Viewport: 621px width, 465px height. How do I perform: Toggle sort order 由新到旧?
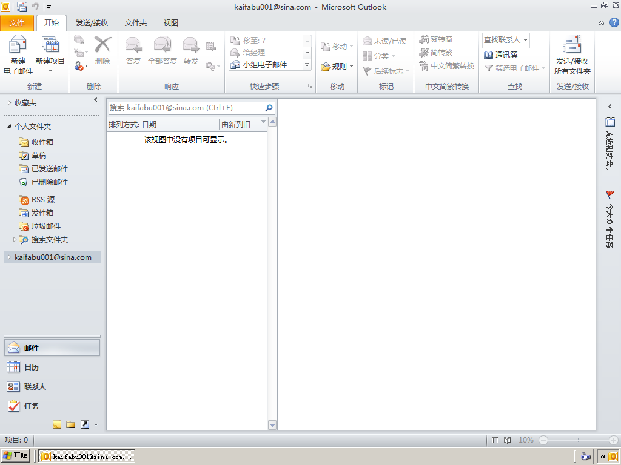pyautogui.click(x=243, y=125)
